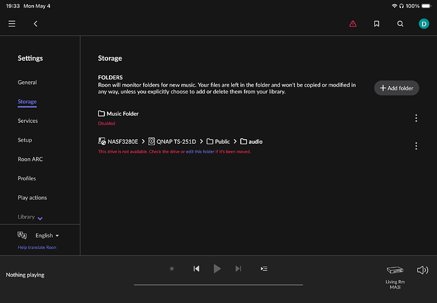Open General settings tab

[x=27, y=82]
